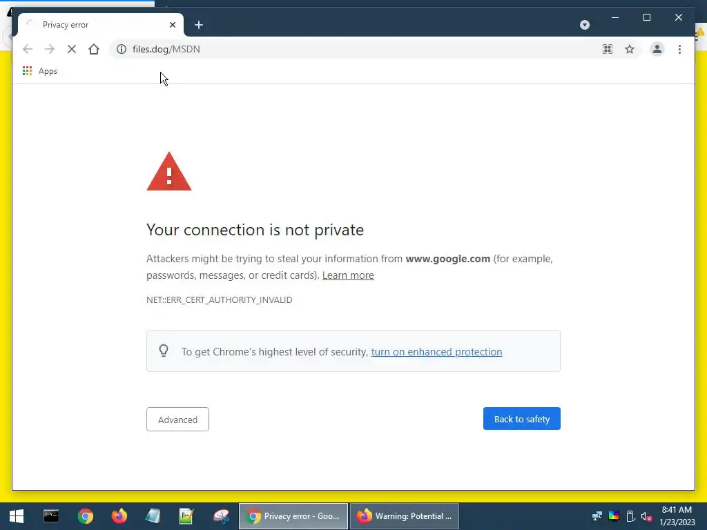Switch to Firefox Warning: Potential taskbar window
Screen dimensions: 707x530
click(405, 516)
